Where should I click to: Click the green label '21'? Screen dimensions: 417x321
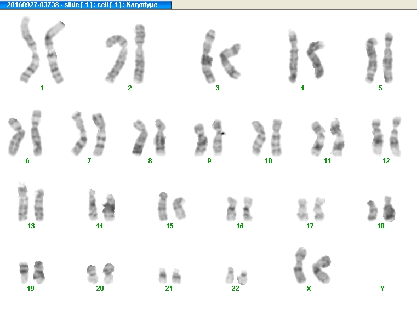pyautogui.click(x=169, y=289)
